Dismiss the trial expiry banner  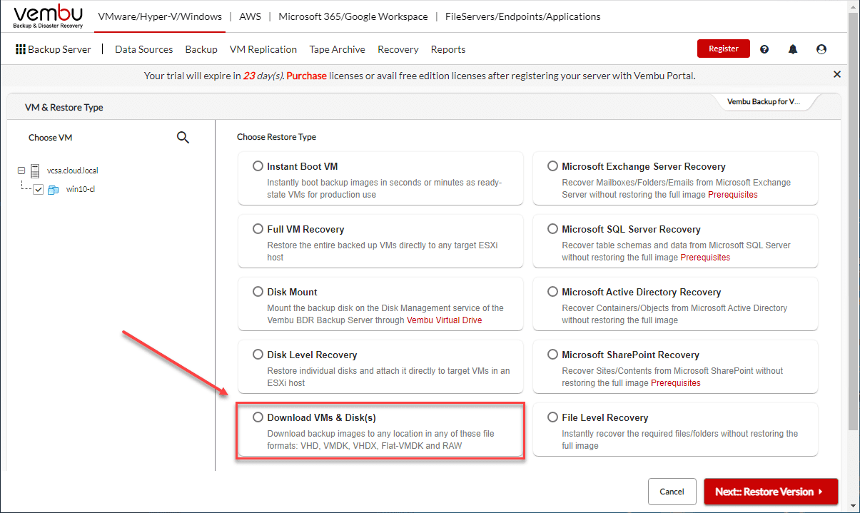click(x=837, y=74)
